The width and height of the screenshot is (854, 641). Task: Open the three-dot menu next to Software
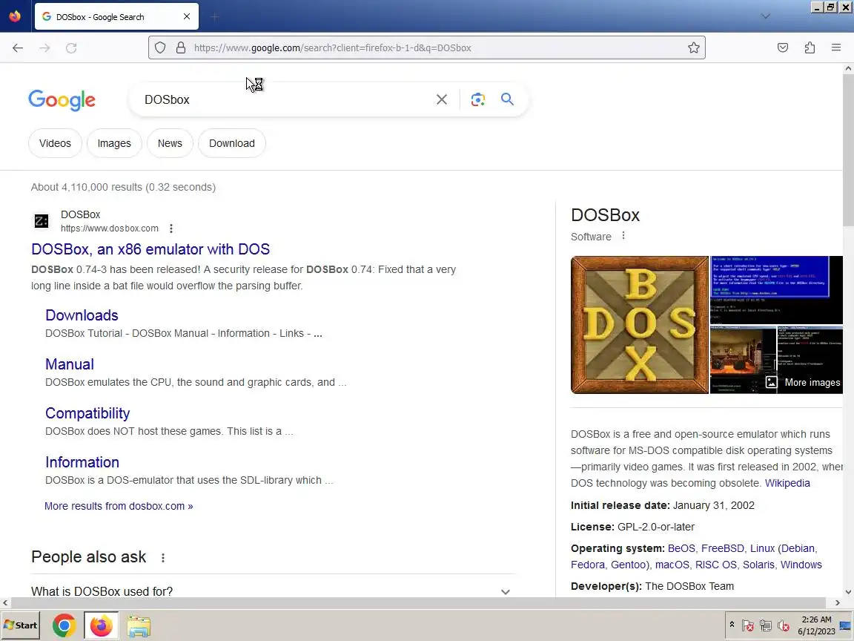pos(623,236)
